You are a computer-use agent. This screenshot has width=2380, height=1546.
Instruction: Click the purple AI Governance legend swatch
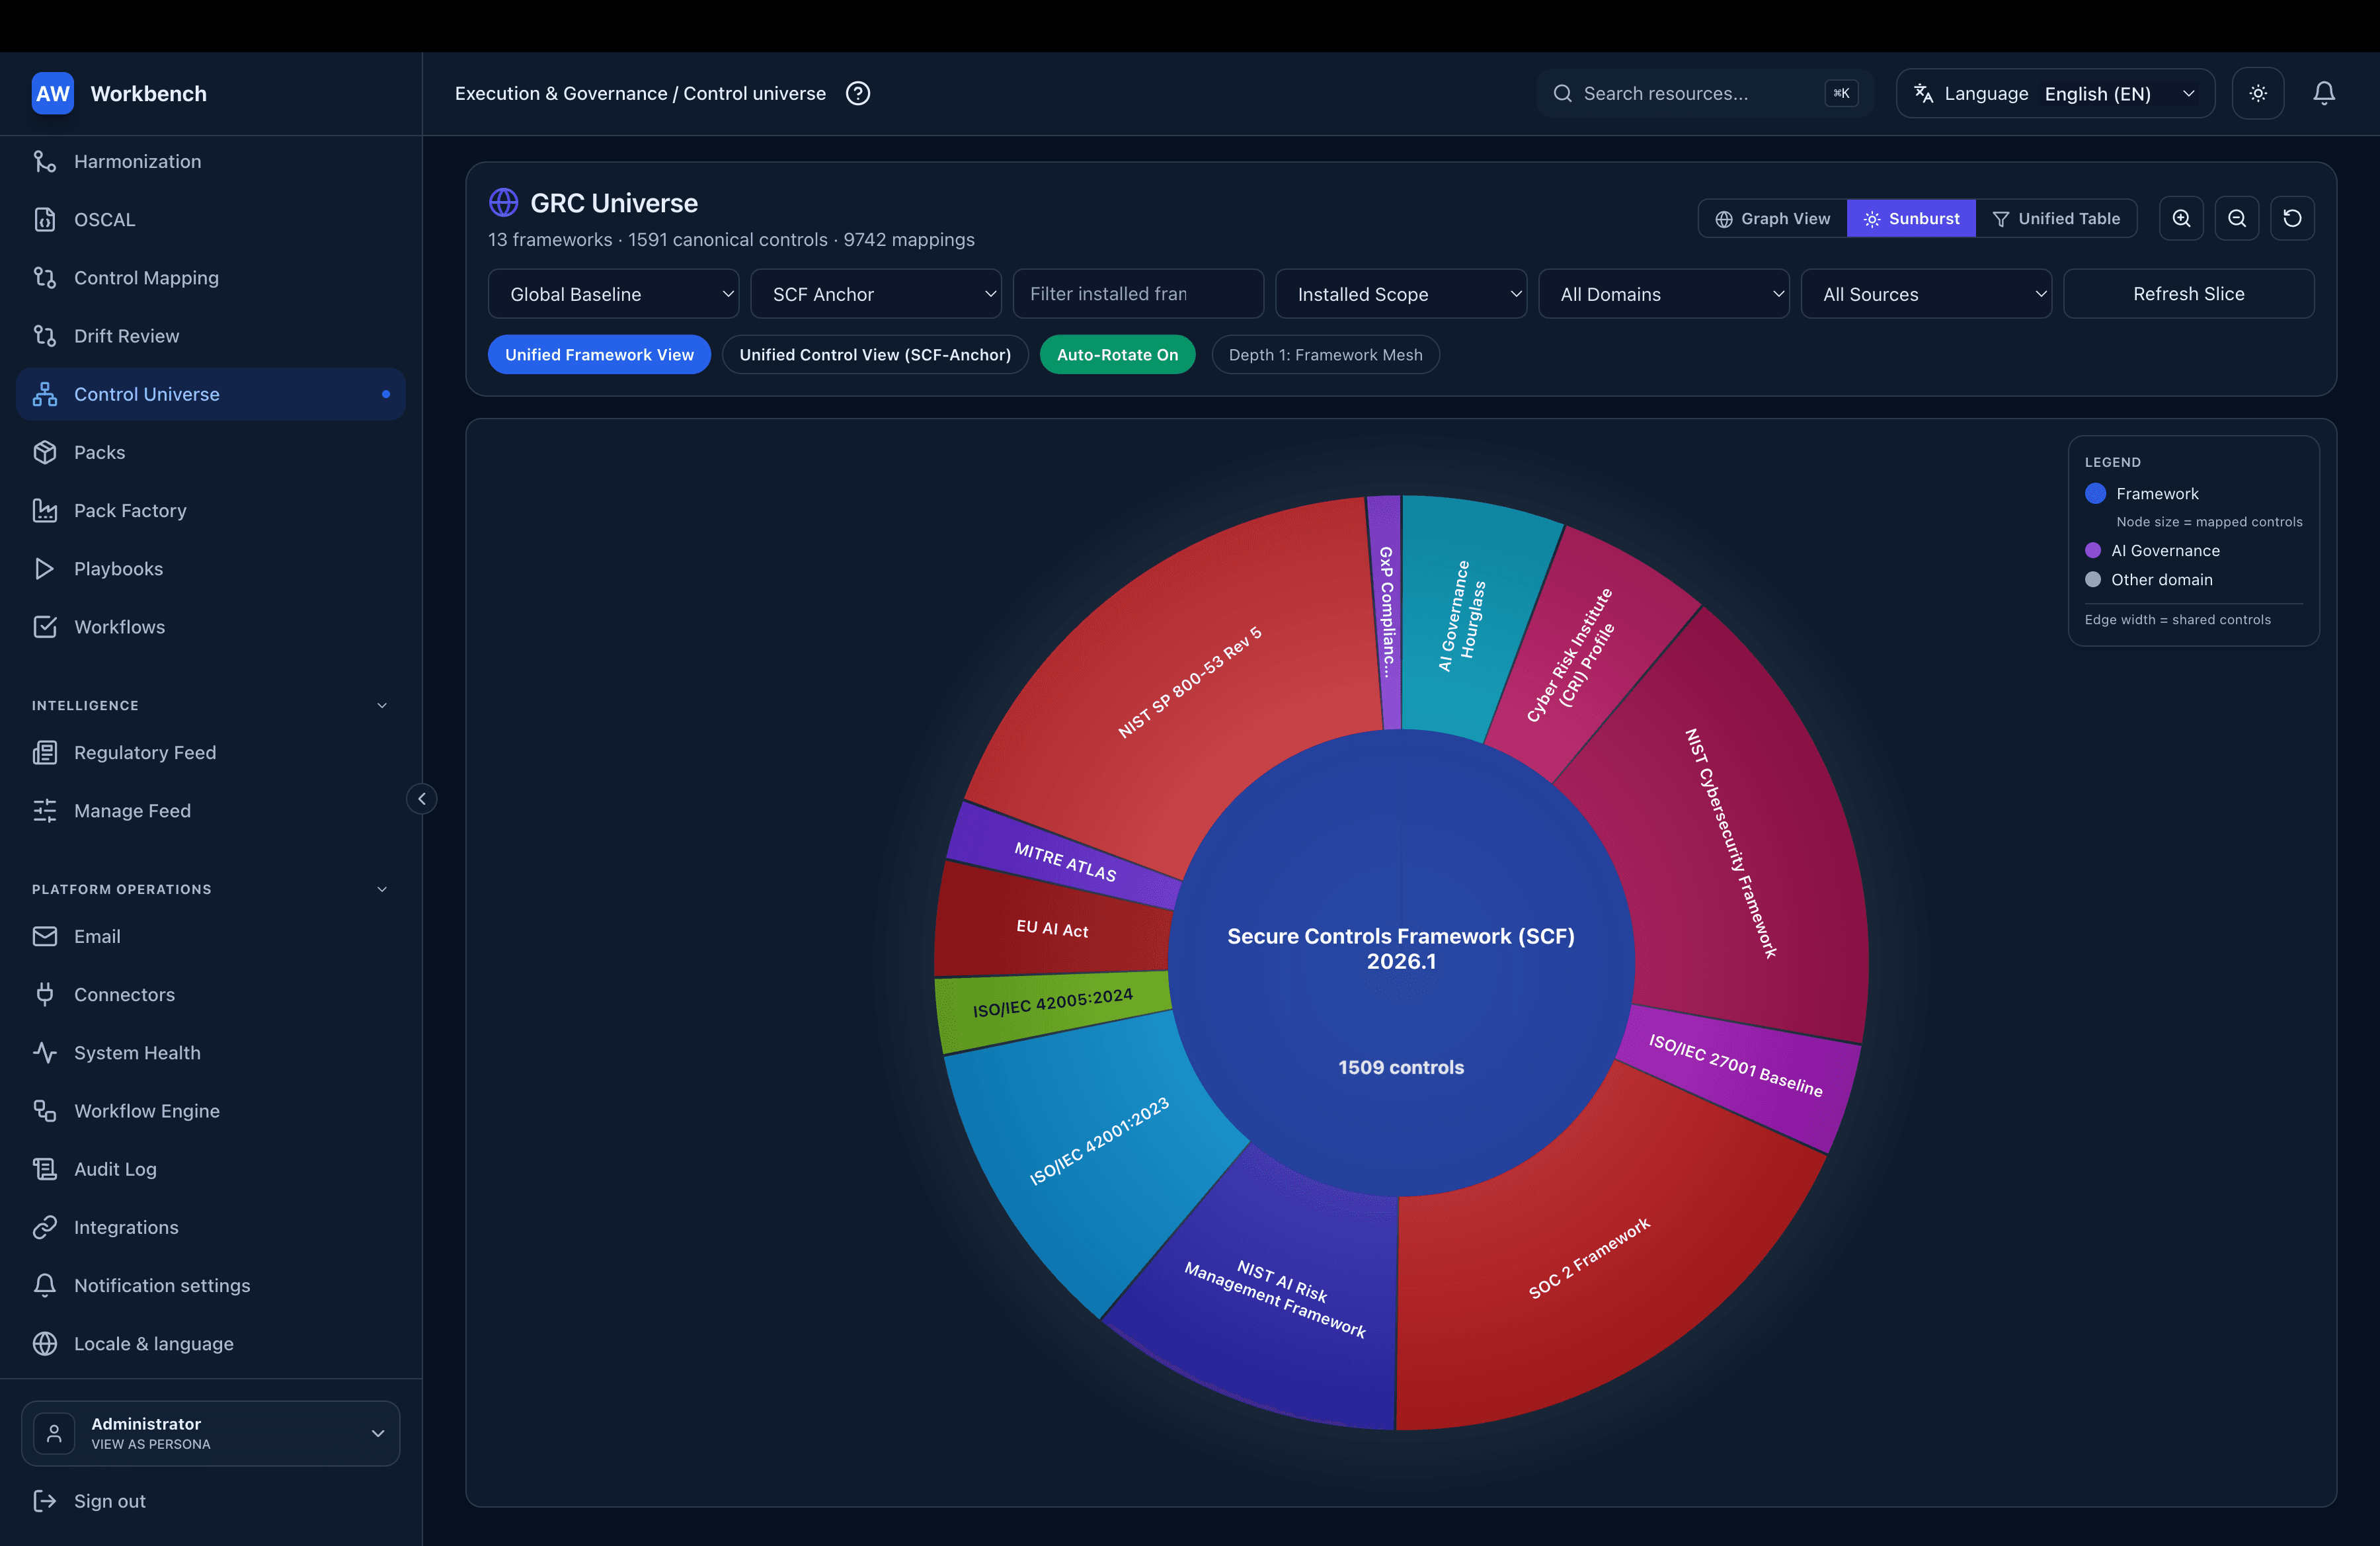pyautogui.click(x=2092, y=550)
